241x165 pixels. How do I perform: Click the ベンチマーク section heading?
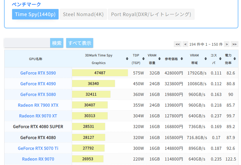click(x=26, y=4)
